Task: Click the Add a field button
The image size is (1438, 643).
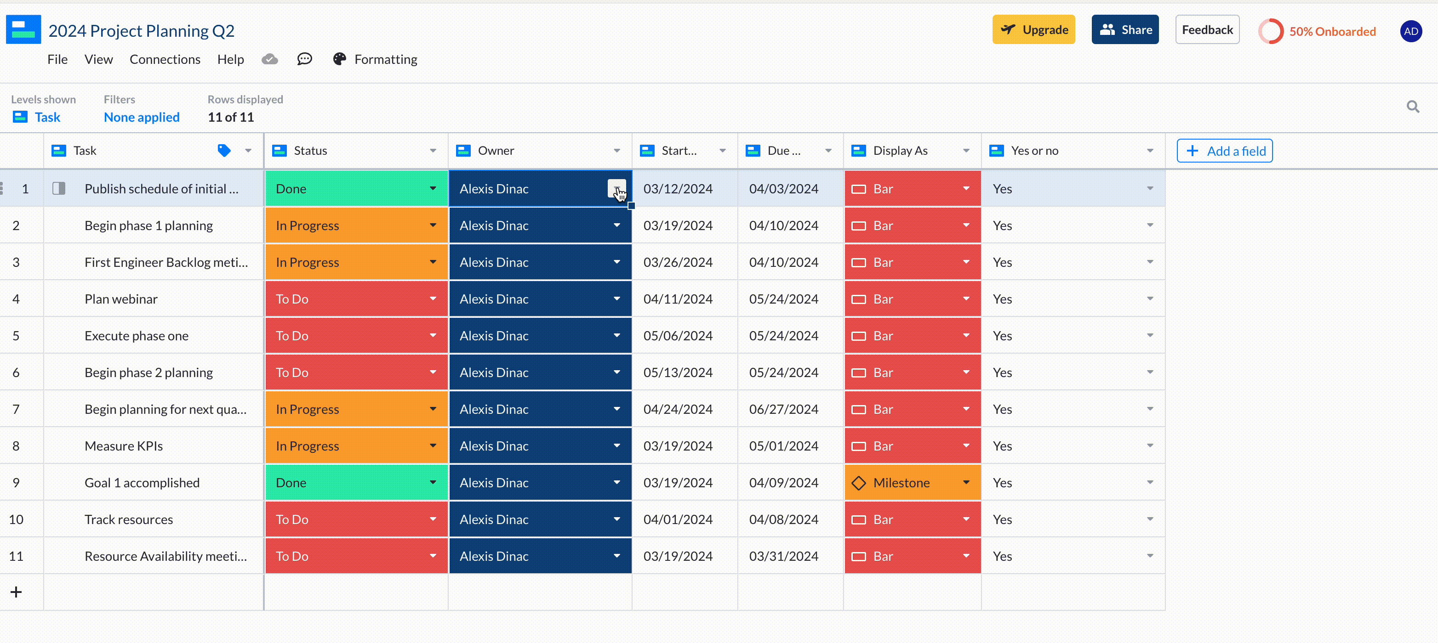Action: [1224, 151]
